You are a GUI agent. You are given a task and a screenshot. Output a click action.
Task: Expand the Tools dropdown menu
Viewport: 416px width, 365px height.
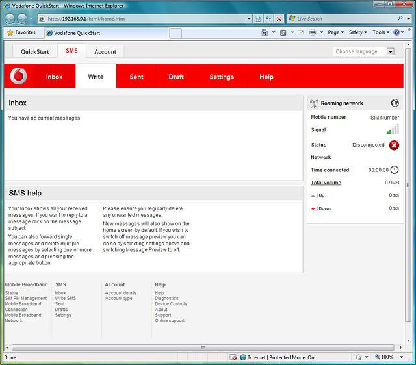[x=381, y=32]
